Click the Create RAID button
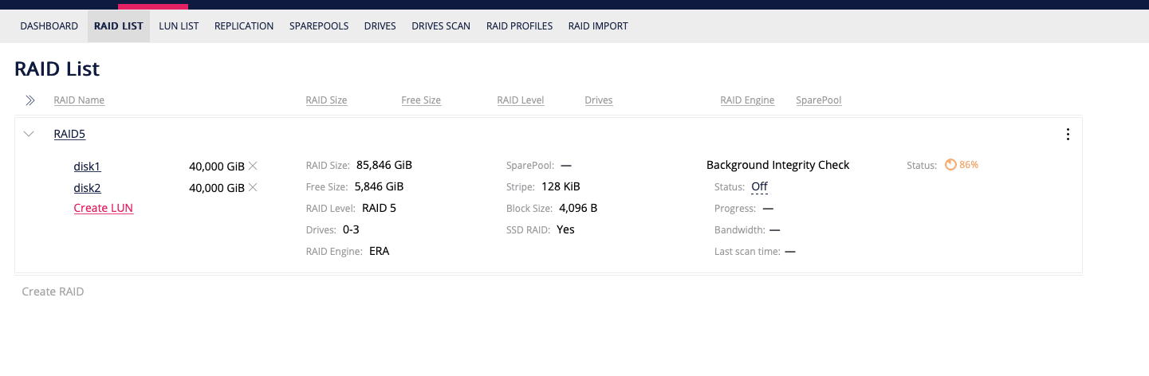 click(x=53, y=292)
